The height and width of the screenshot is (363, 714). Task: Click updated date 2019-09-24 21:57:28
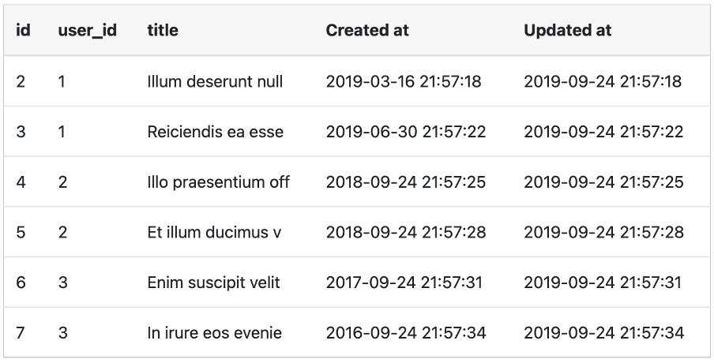(603, 233)
